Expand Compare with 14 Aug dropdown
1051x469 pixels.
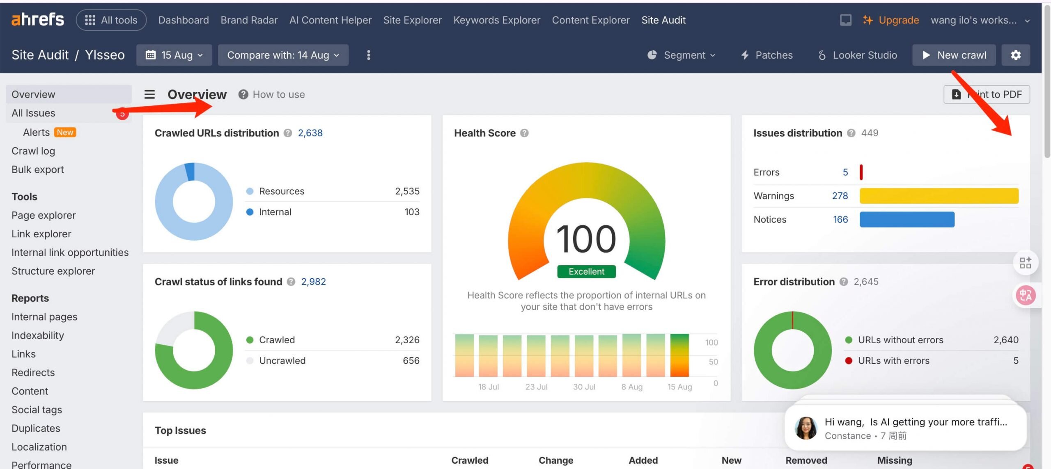[x=283, y=55]
